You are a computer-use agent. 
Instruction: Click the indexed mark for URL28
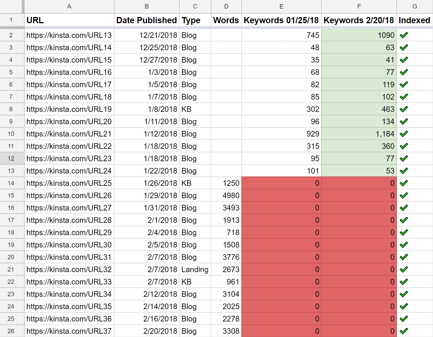[x=404, y=220]
